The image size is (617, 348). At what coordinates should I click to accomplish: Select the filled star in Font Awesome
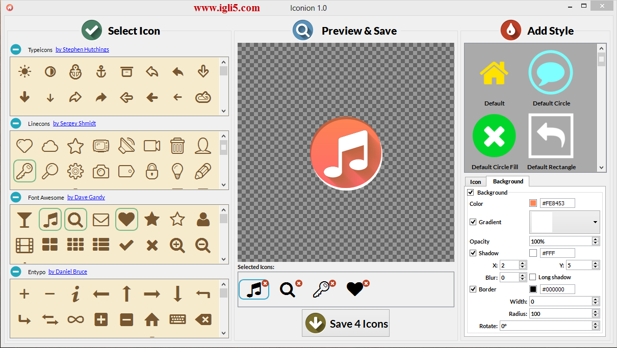[x=151, y=220]
